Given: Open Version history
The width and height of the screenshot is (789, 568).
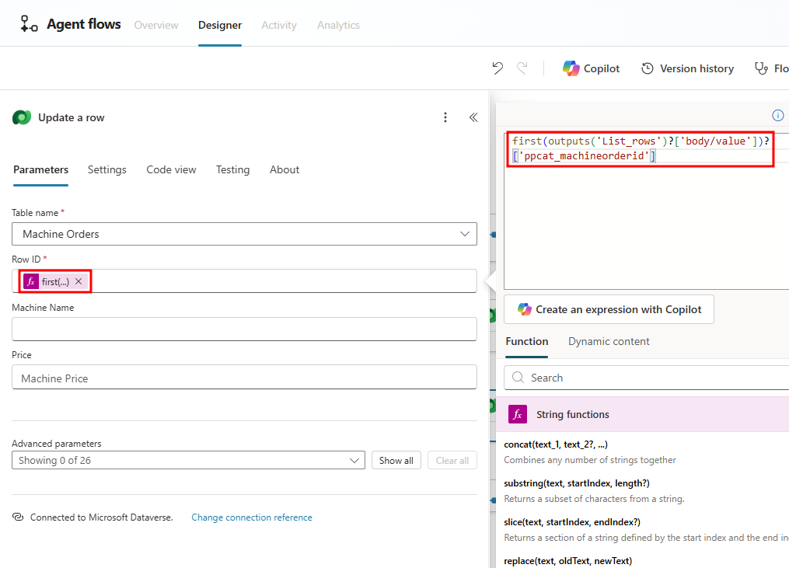Looking at the screenshot, I should [x=687, y=68].
